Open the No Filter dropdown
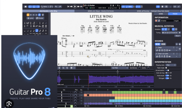The image size is (182, 108). pos(119,68)
